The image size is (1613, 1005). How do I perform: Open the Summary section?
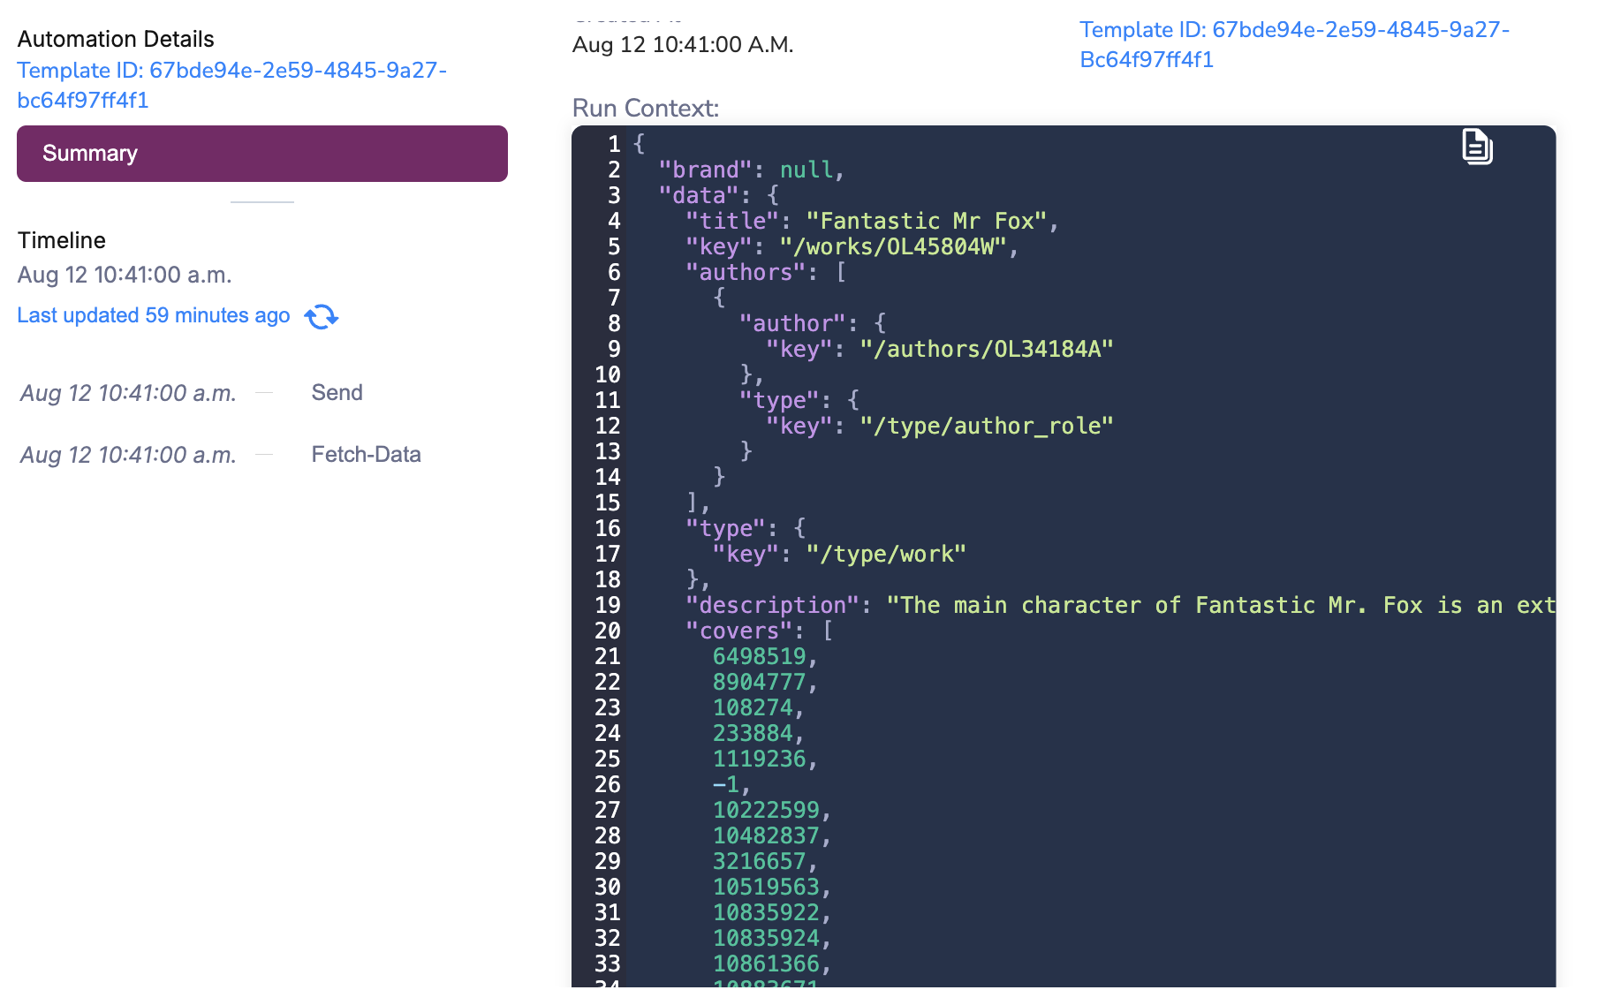pos(262,154)
